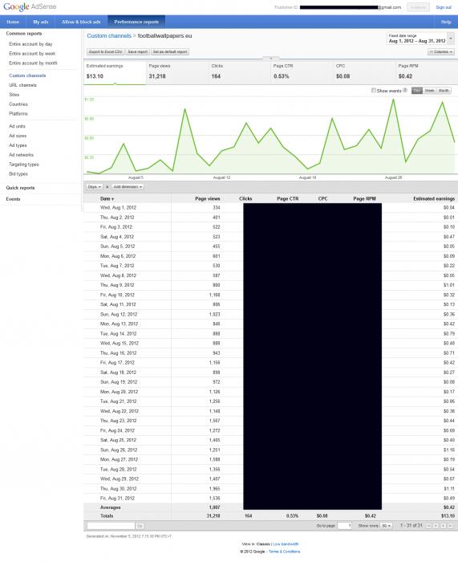
Task: Go to the previous results page arrow
Action: pyautogui.click(x=436, y=526)
